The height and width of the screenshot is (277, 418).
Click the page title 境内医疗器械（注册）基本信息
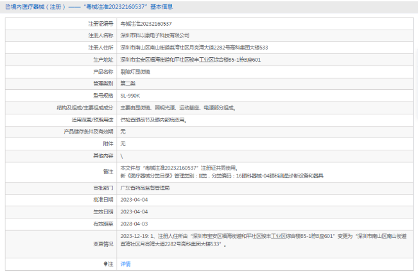[91, 6]
